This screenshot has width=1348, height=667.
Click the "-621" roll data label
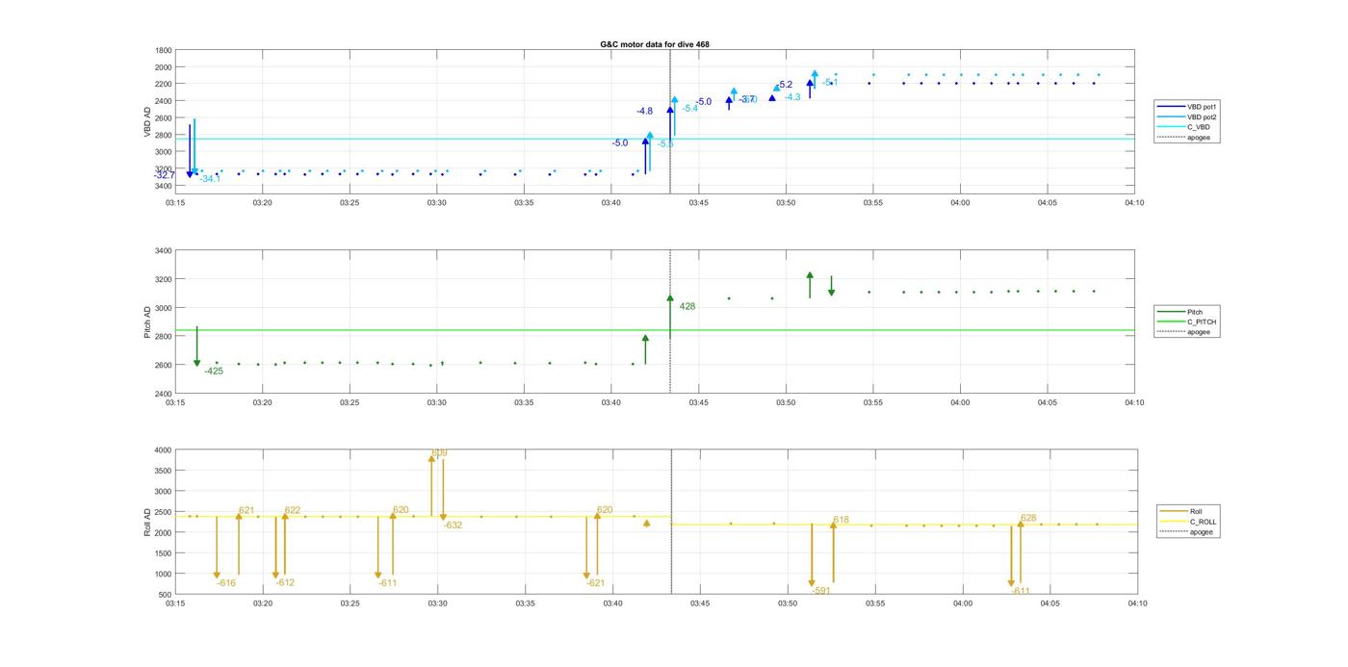(x=595, y=583)
